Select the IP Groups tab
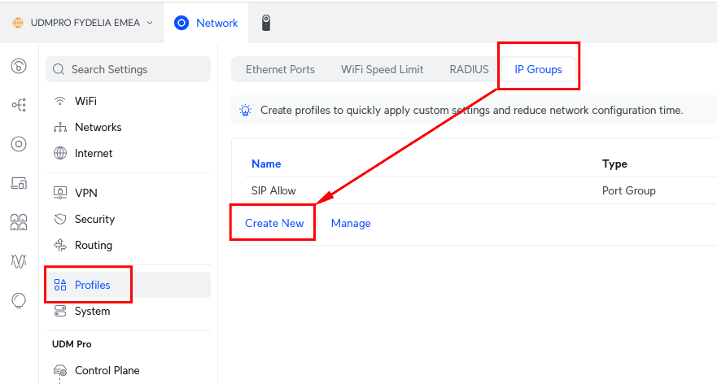This screenshot has width=717, height=384. click(538, 69)
